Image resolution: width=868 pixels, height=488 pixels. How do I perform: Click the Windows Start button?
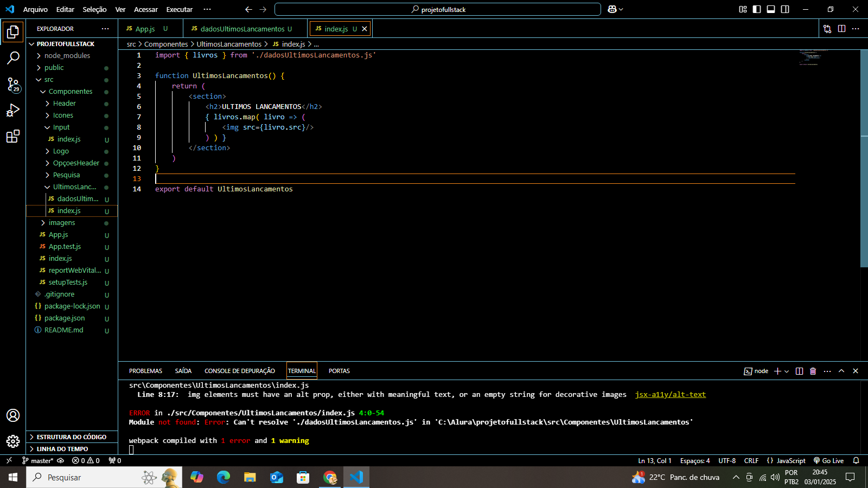[x=13, y=477]
